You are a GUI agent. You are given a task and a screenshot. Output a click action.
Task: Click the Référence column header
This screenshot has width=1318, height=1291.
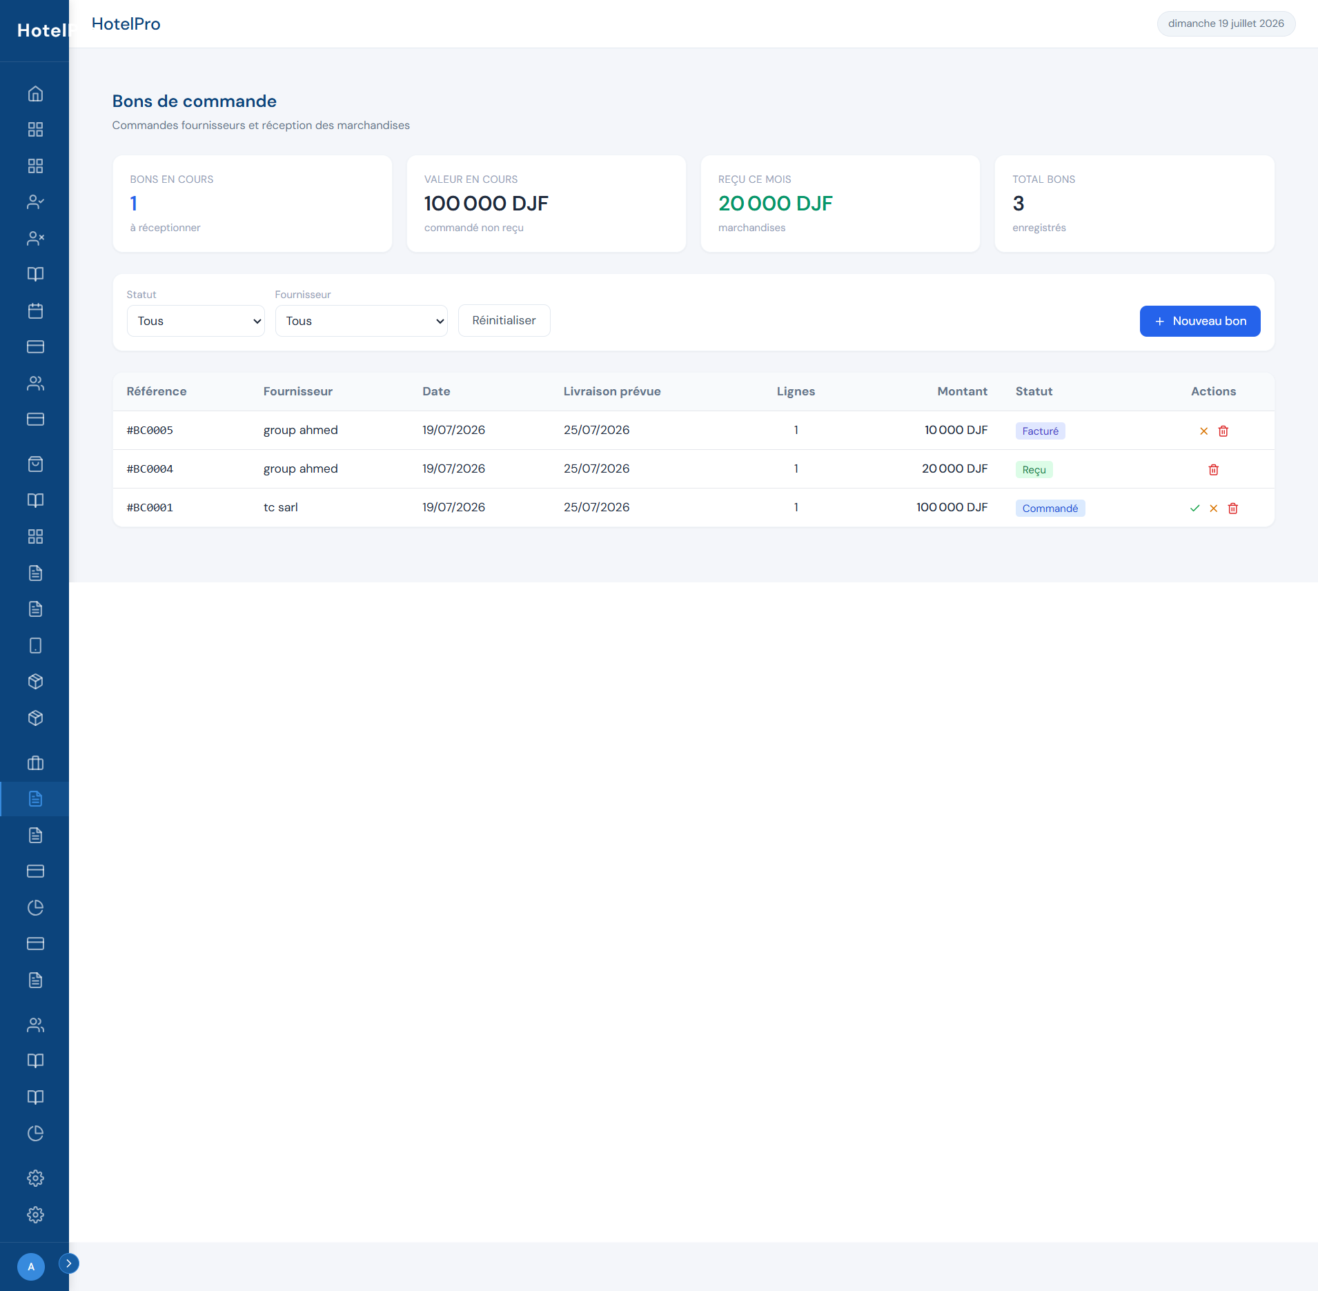click(x=157, y=391)
